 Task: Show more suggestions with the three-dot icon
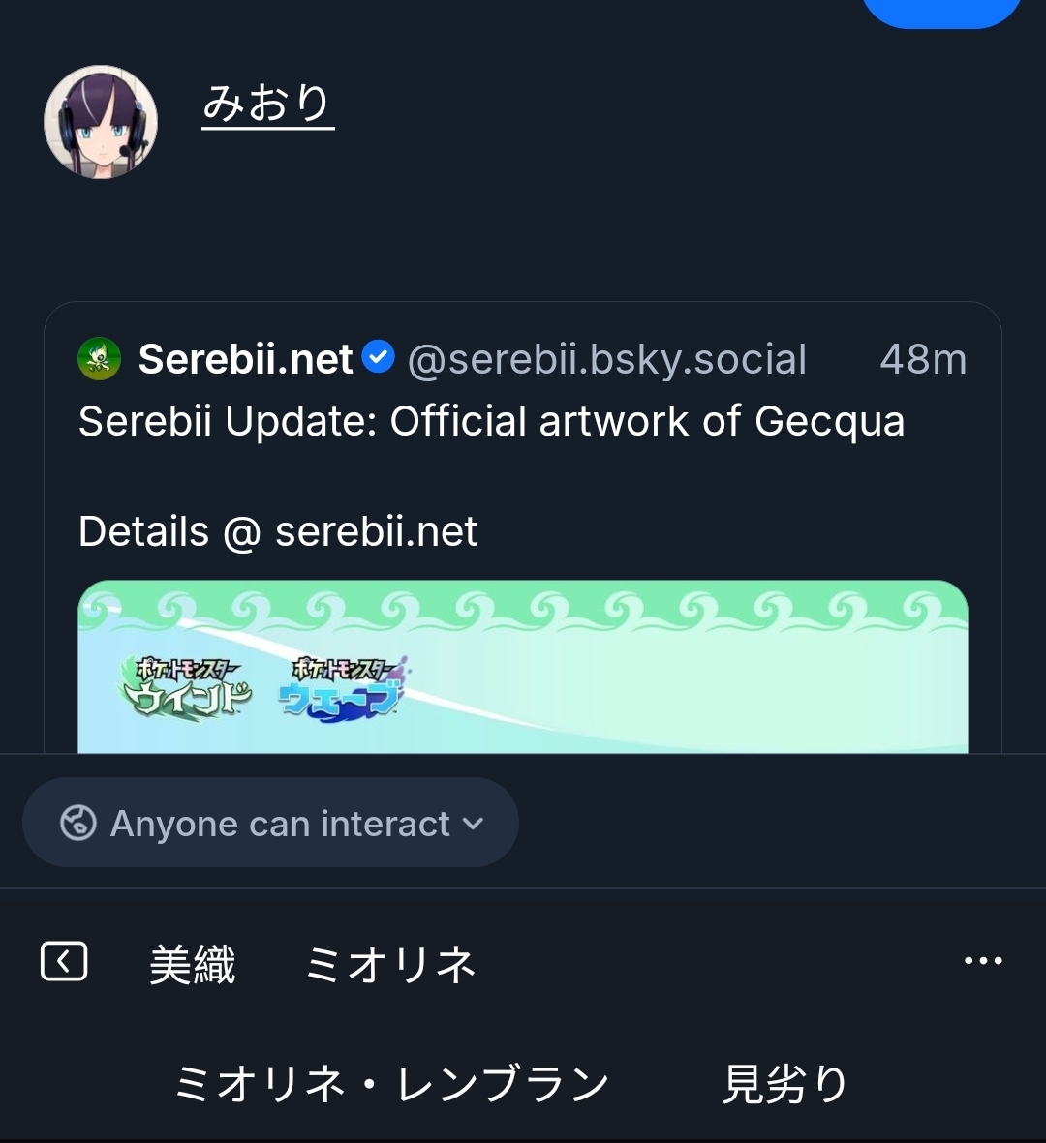[x=983, y=961]
